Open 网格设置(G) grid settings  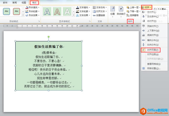point(154,68)
